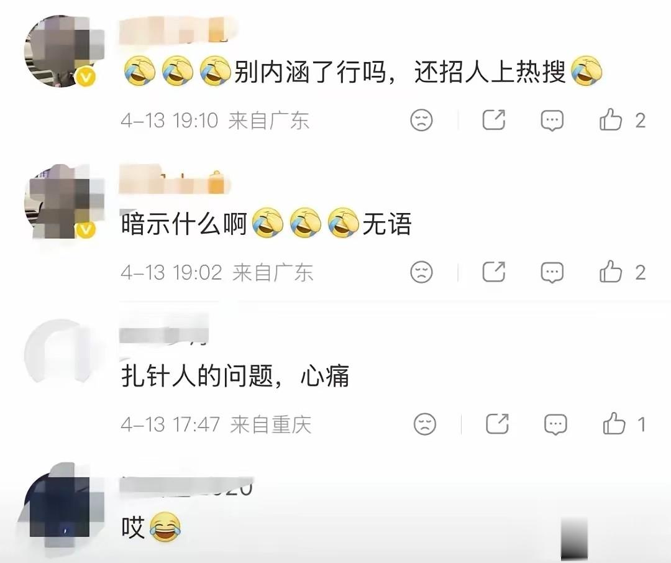Tap sad face on the 扎针人的问题 comment
This screenshot has height=563, width=671.
click(x=425, y=424)
